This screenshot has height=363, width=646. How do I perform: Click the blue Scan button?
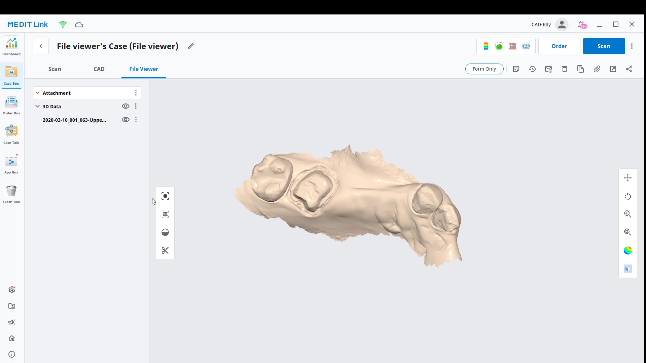604,46
